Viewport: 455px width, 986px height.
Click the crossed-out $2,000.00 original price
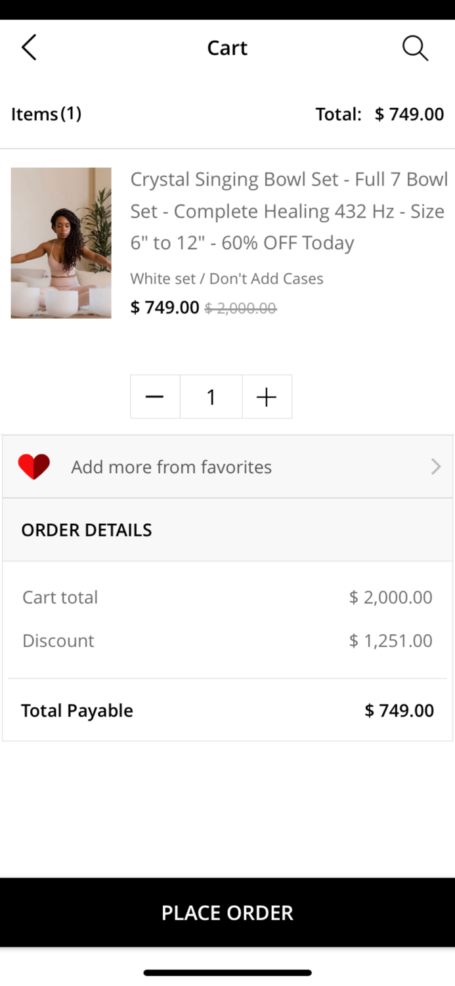pos(240,308)
